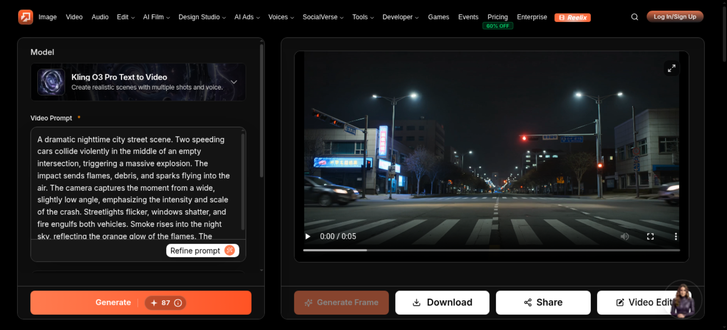Screen dimensions: 727x330
Task: Click the Video Edit button
Action: pos(644,303)
